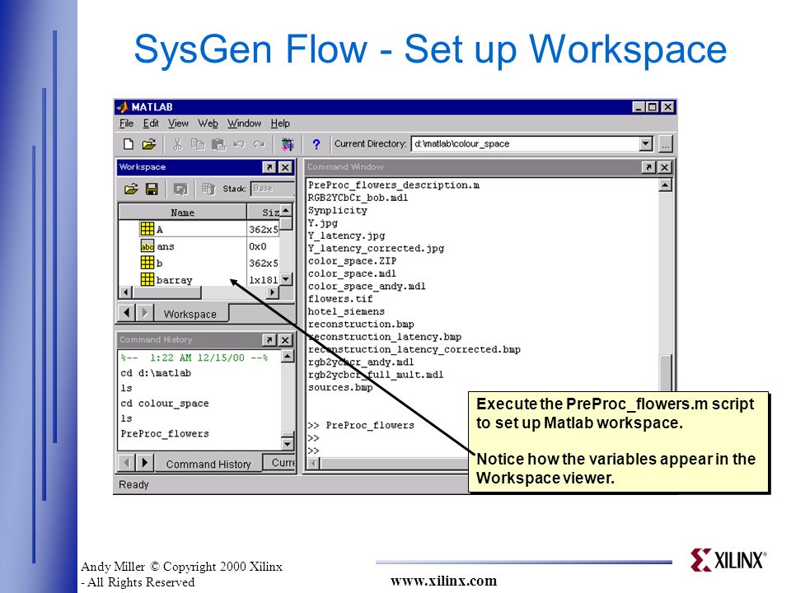This screenshot has width=791, height=593.
Task: Close the Workspace panel
Action: [x=285, y=167]
